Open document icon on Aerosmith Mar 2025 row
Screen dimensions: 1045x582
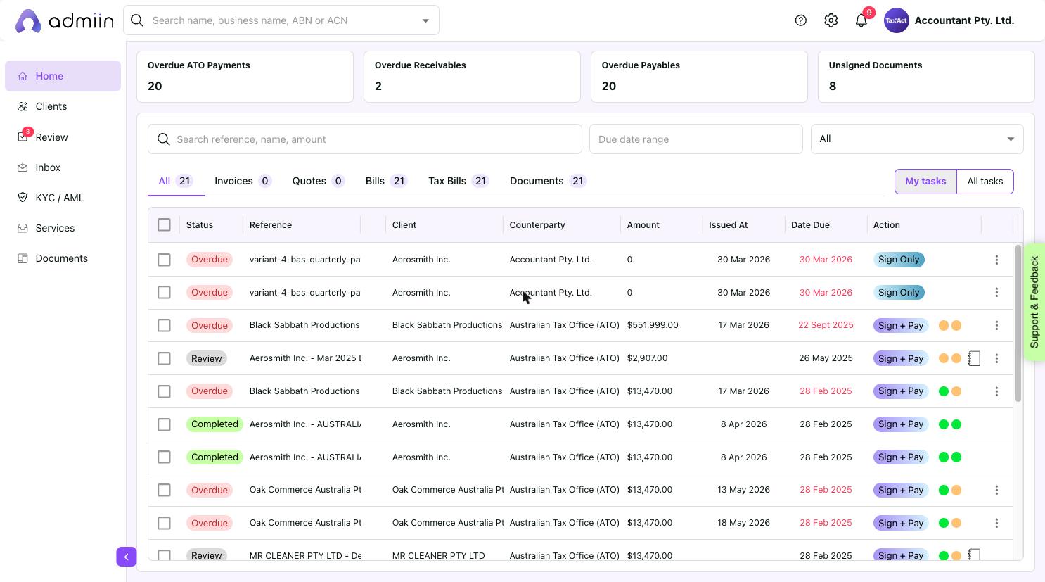[x=974, y=358]
